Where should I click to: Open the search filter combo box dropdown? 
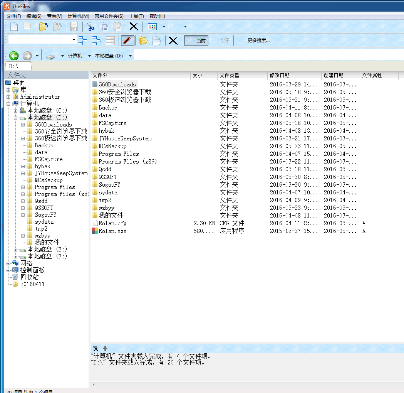74,40
